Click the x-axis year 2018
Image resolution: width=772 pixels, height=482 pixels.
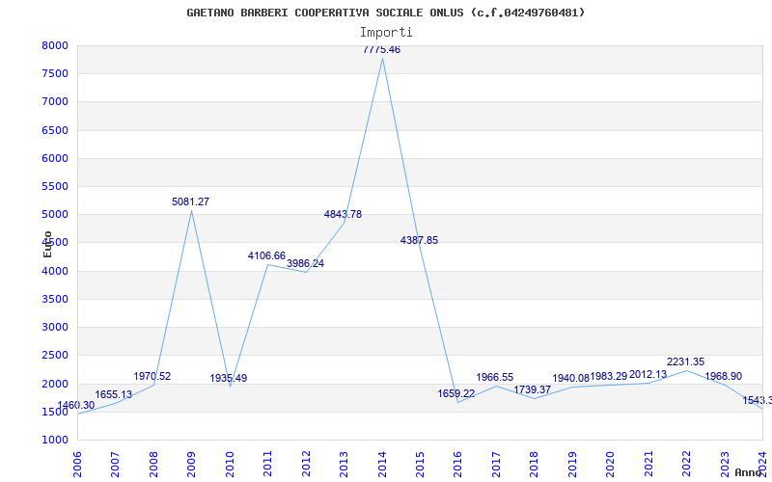(x=535, y=465)
